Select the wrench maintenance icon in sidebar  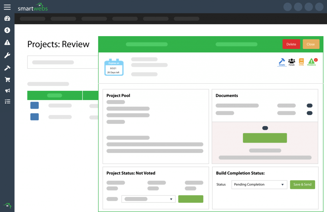pos(7,55)
